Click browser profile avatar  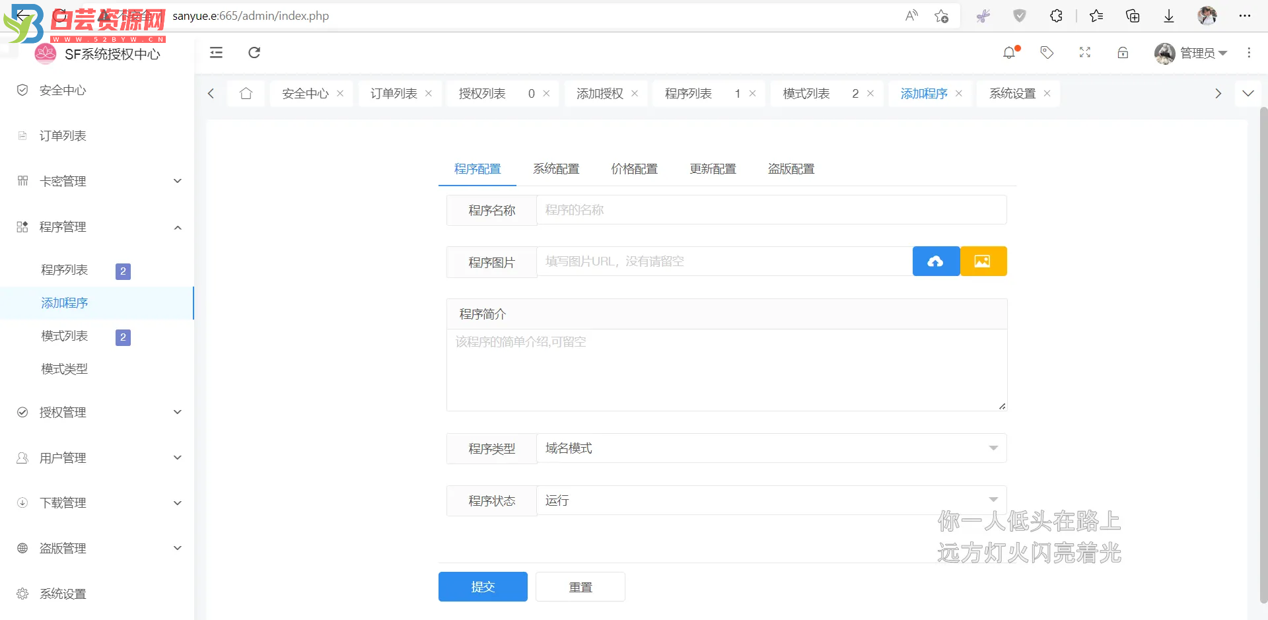1207,16
